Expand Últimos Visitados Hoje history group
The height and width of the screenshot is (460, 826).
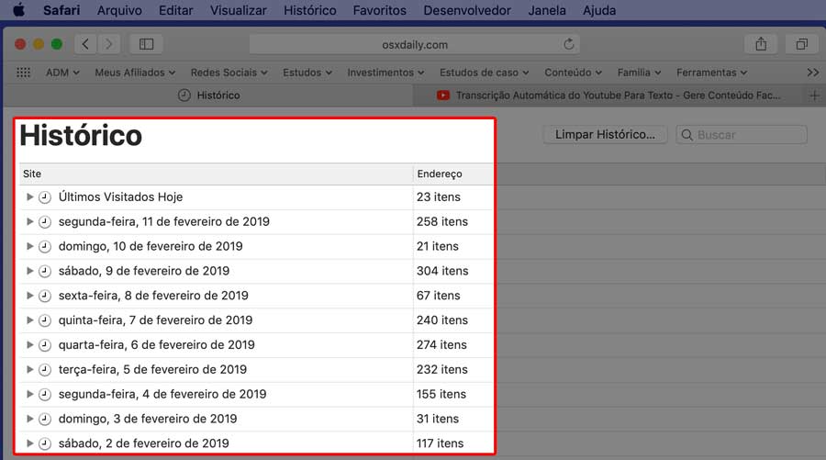(30, 197)
